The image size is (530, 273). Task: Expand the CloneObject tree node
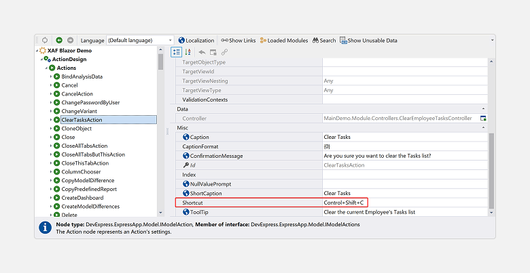click(x=50, y=128)
